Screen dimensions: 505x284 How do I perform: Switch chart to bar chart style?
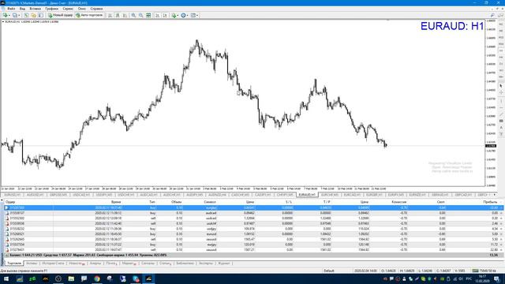110,15
